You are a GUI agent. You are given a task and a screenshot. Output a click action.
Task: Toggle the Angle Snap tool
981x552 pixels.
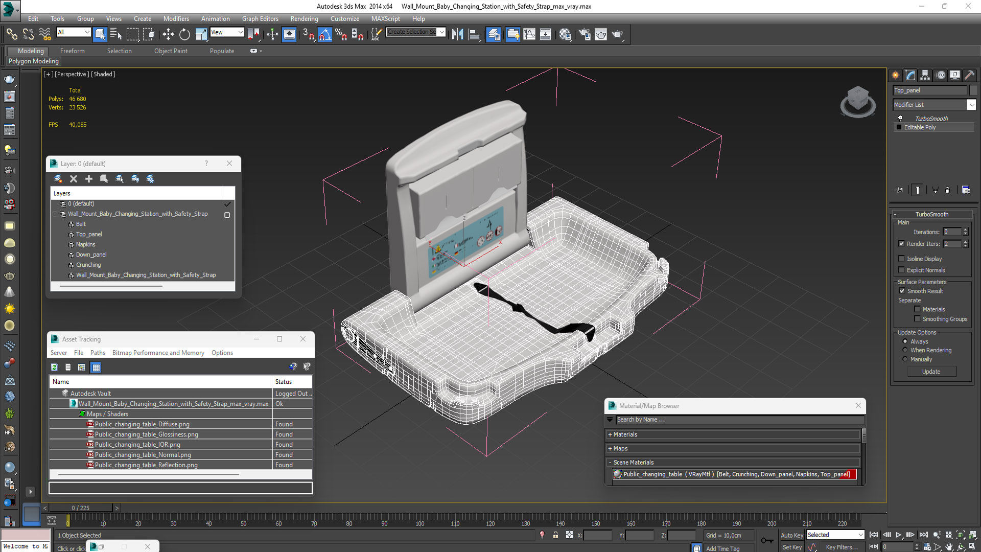point(325,34)
